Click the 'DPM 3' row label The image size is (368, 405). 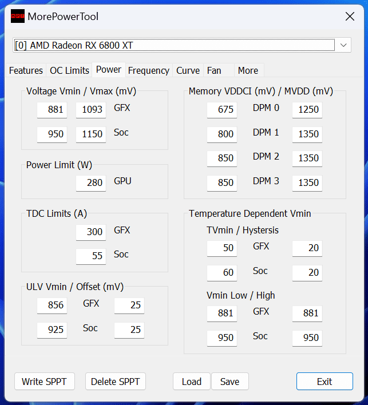(x=266, y=181)
